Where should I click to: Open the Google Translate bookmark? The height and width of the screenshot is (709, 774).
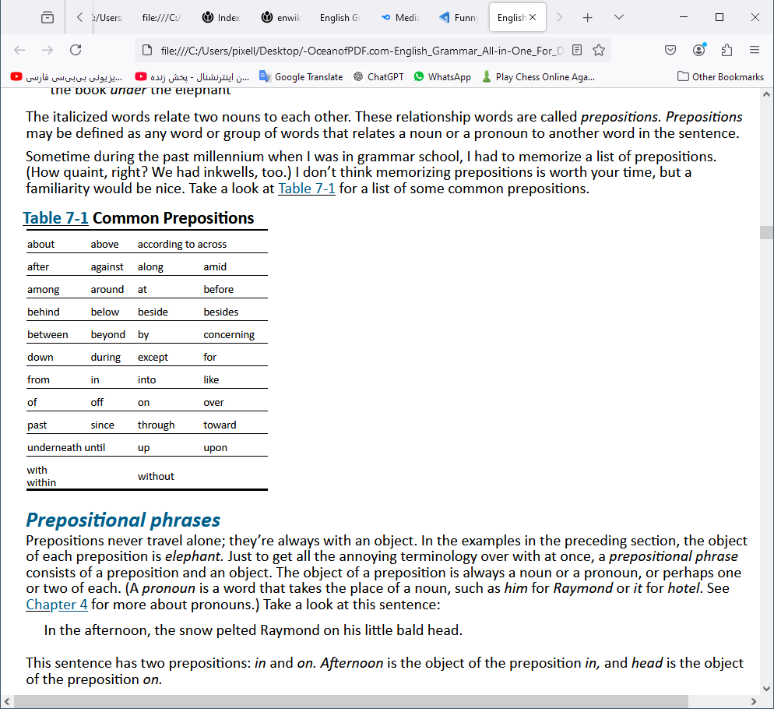click(x=301, y=76)
